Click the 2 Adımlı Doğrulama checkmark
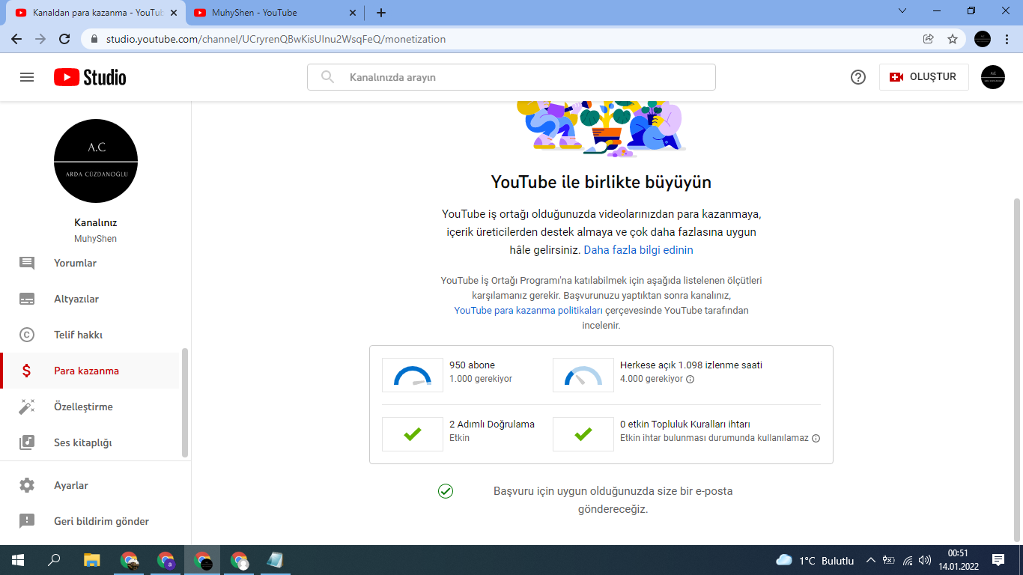Viewport: 1023px width, 575px height. pos(413,434)
